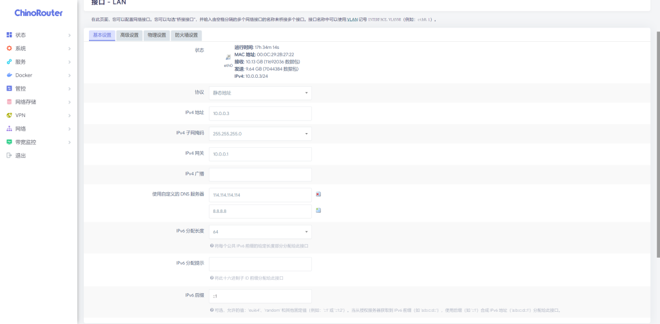This screenshot has width=660, height=324.
Task: Expand the 系统 menu chevron
Action: (70, 49)
